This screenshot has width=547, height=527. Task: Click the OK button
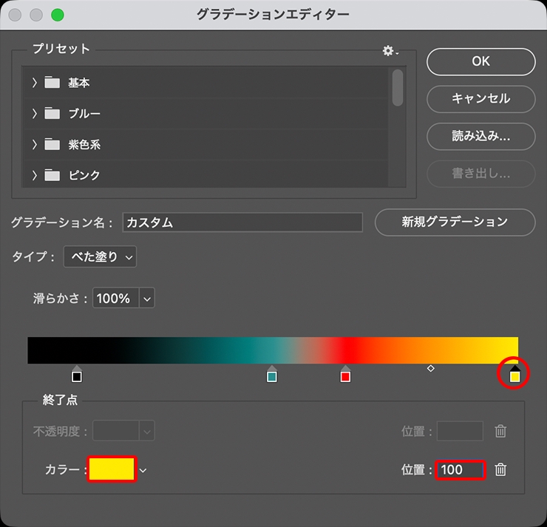pyautogui.click(x=480, y=61)
